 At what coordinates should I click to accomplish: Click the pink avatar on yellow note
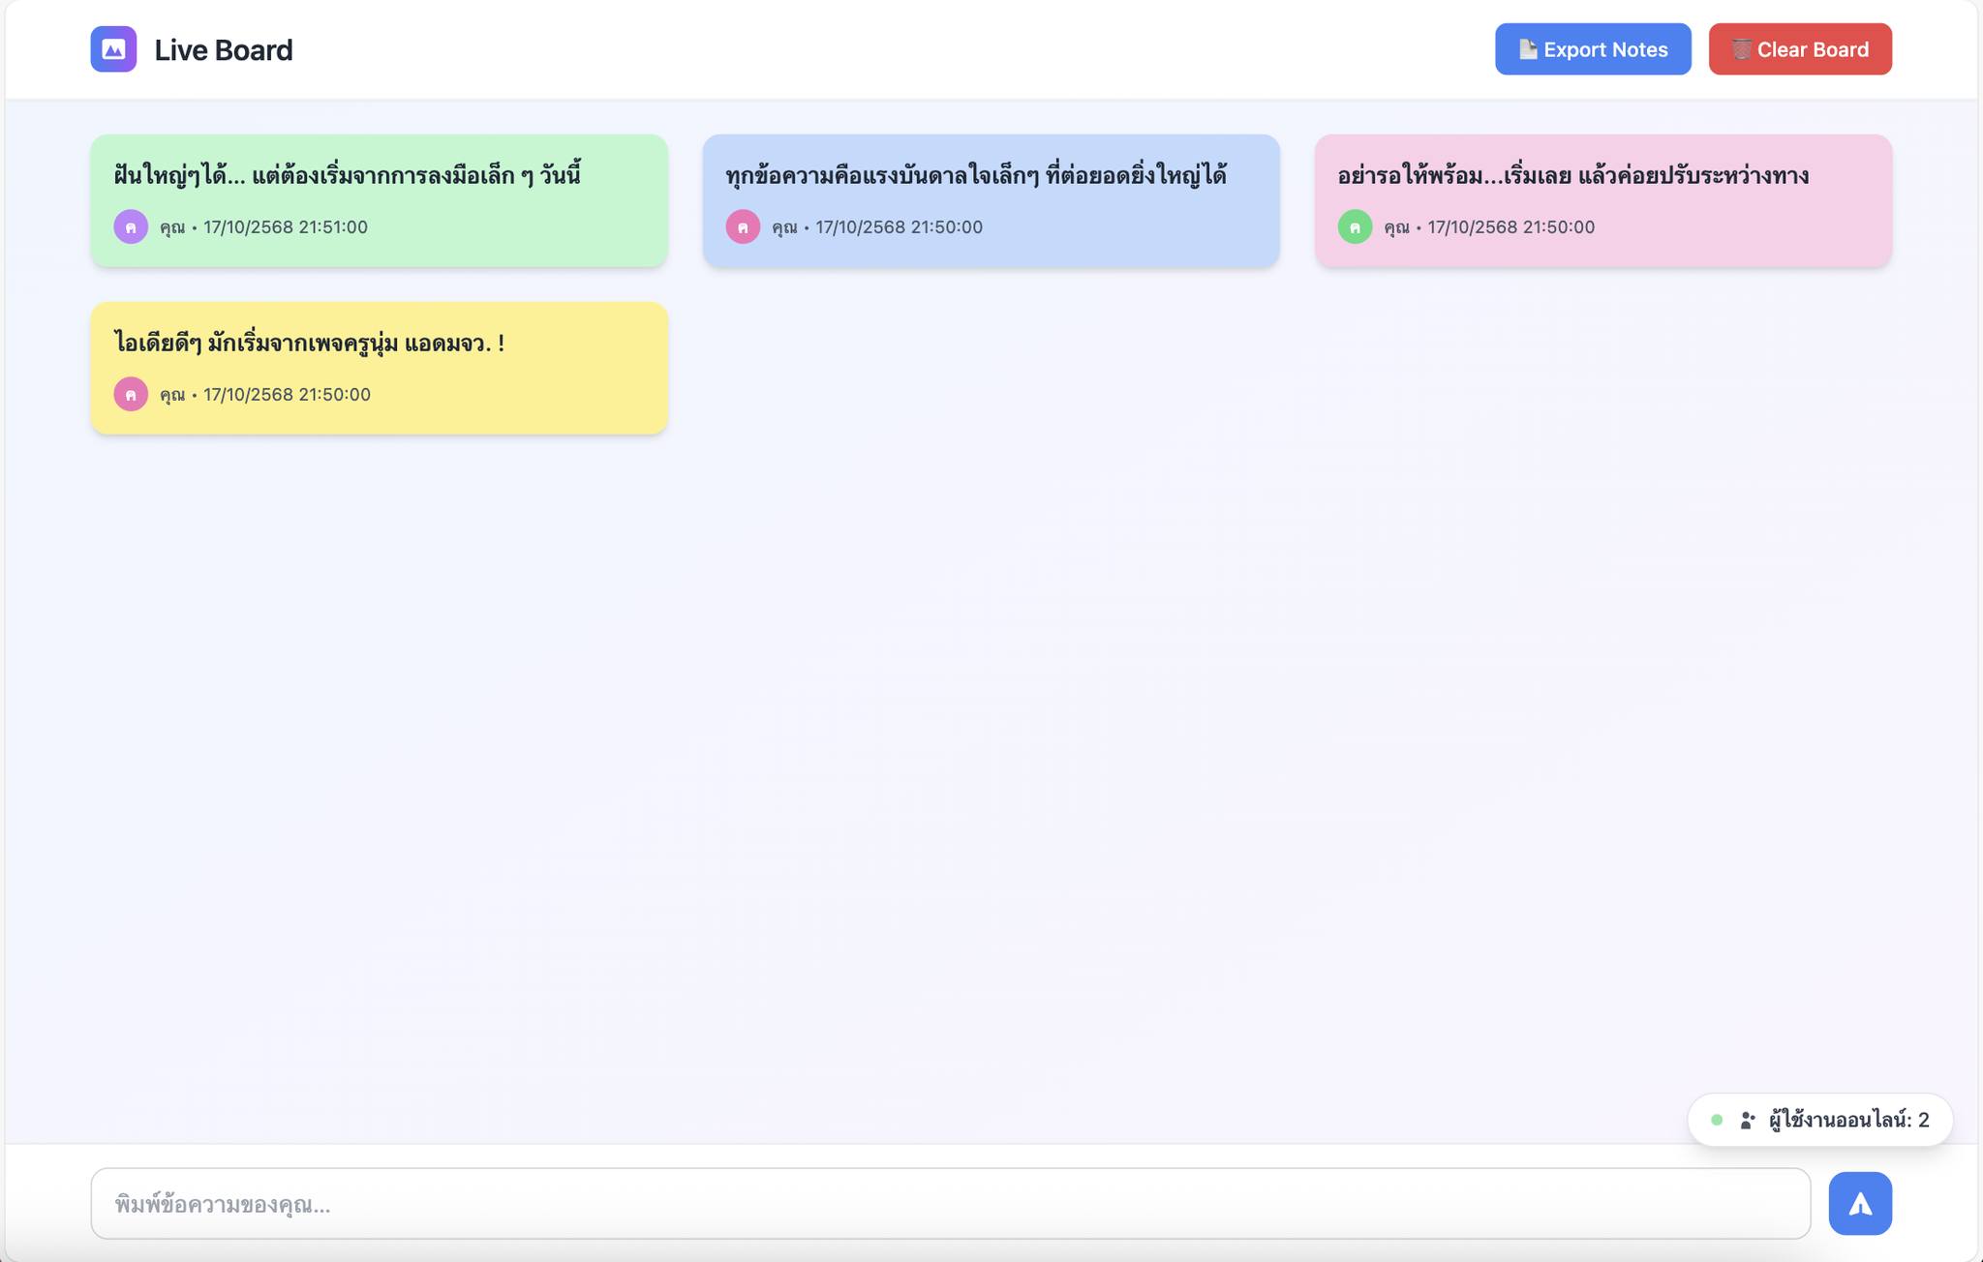pyautogui.click(x=131, y=394)
